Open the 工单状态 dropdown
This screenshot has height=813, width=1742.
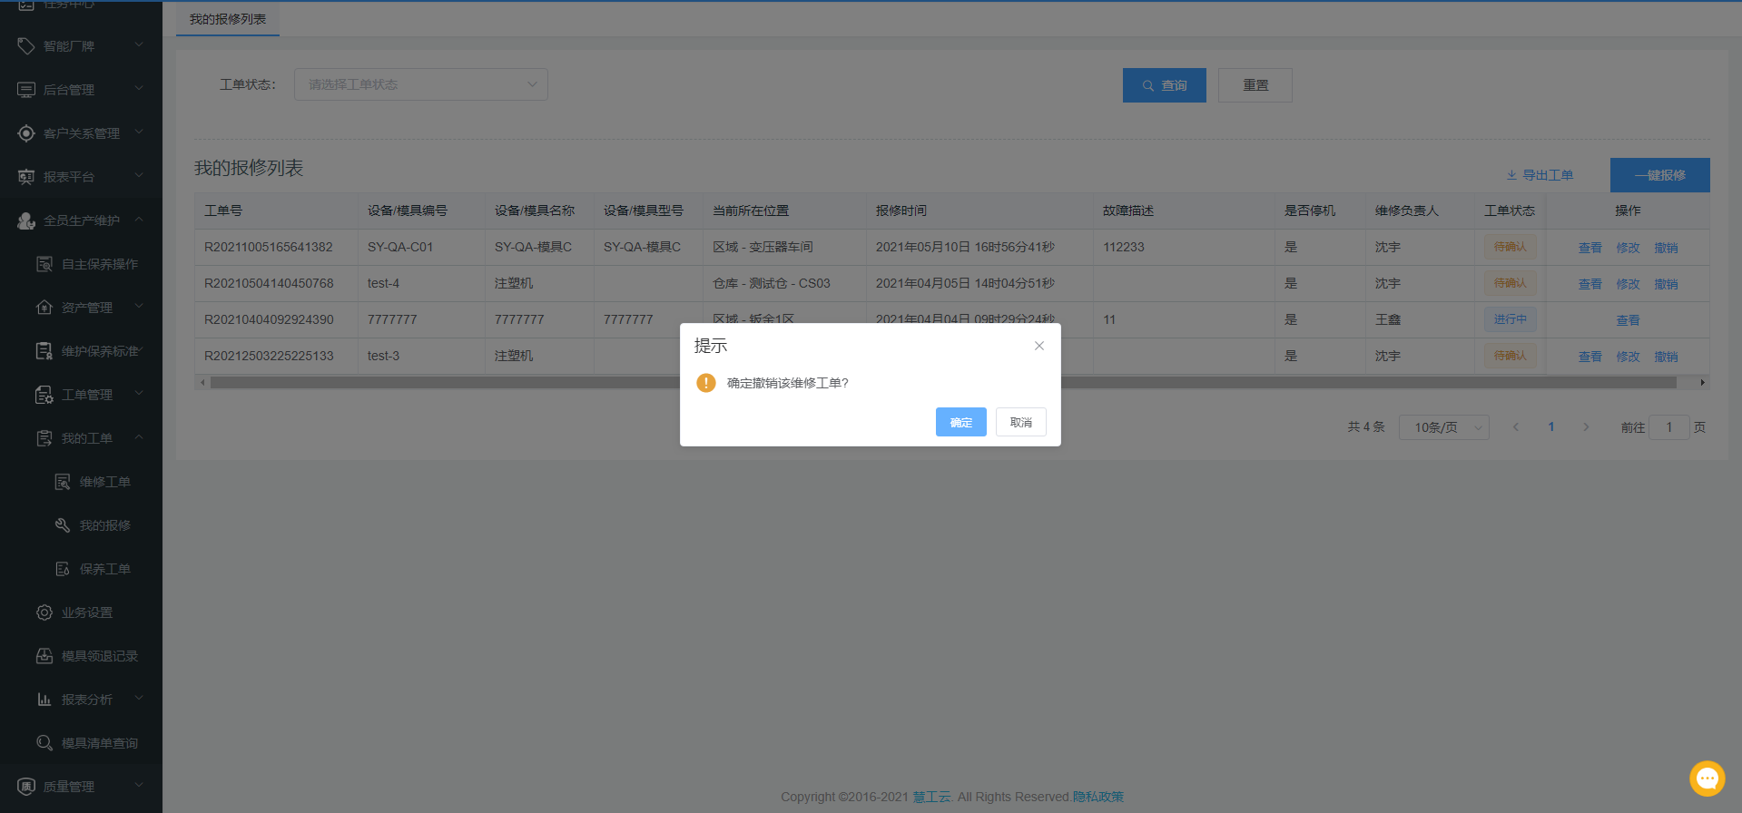420,84
